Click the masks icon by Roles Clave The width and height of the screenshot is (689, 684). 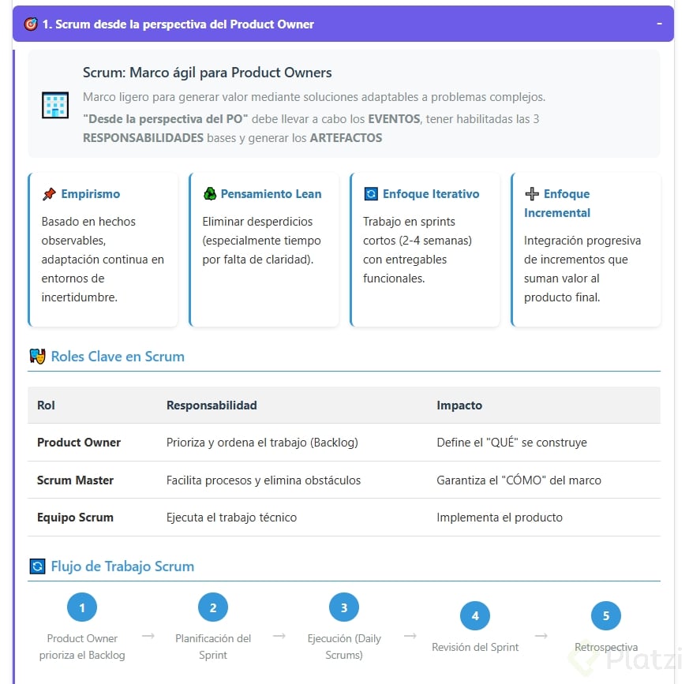point(37,357)
